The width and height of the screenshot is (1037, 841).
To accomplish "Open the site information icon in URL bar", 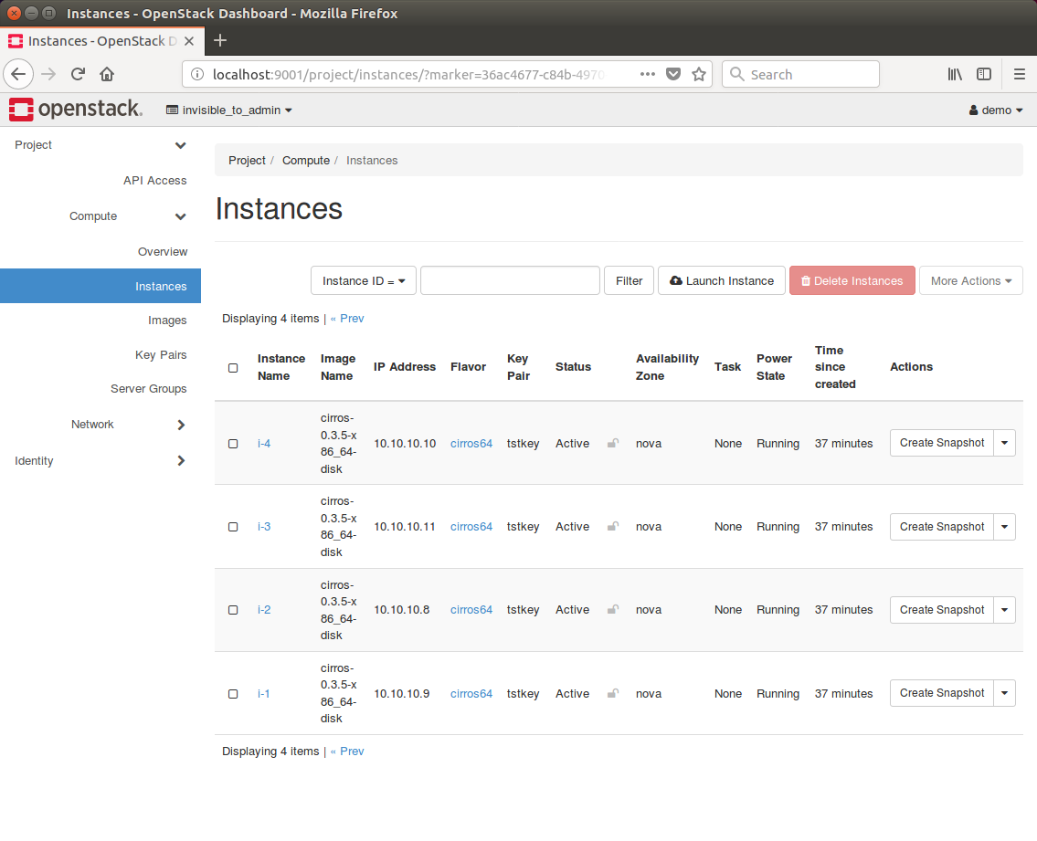I will (197, 74).
